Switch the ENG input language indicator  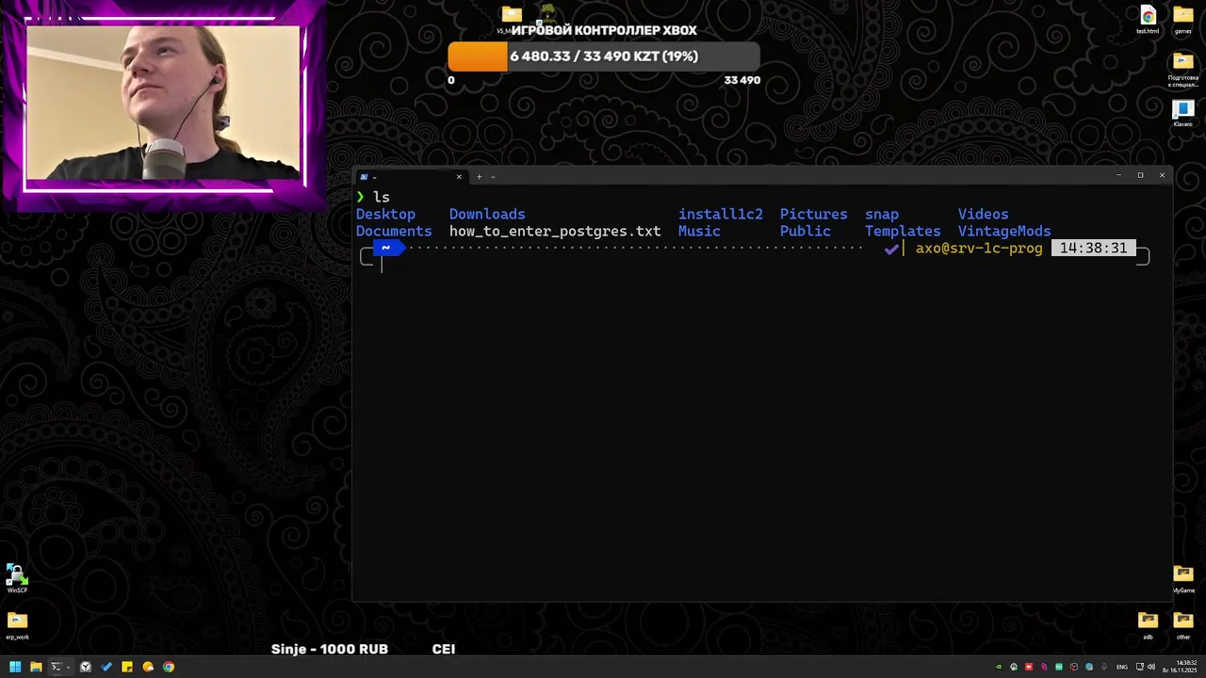(1122, 667)
